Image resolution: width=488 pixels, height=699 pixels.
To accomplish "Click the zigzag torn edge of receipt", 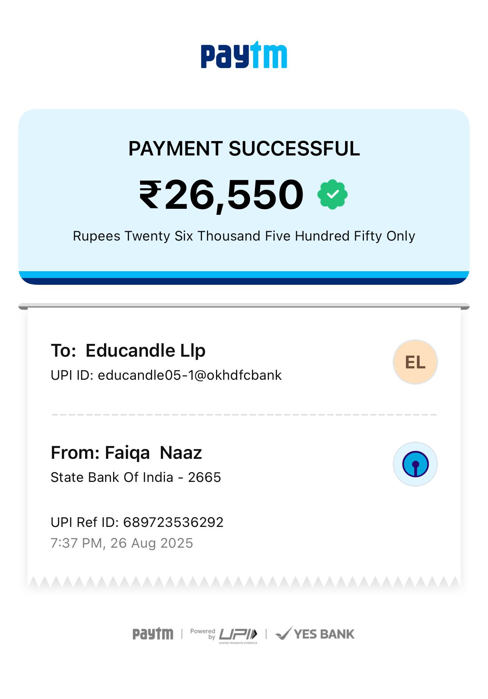I will point(244,582).
